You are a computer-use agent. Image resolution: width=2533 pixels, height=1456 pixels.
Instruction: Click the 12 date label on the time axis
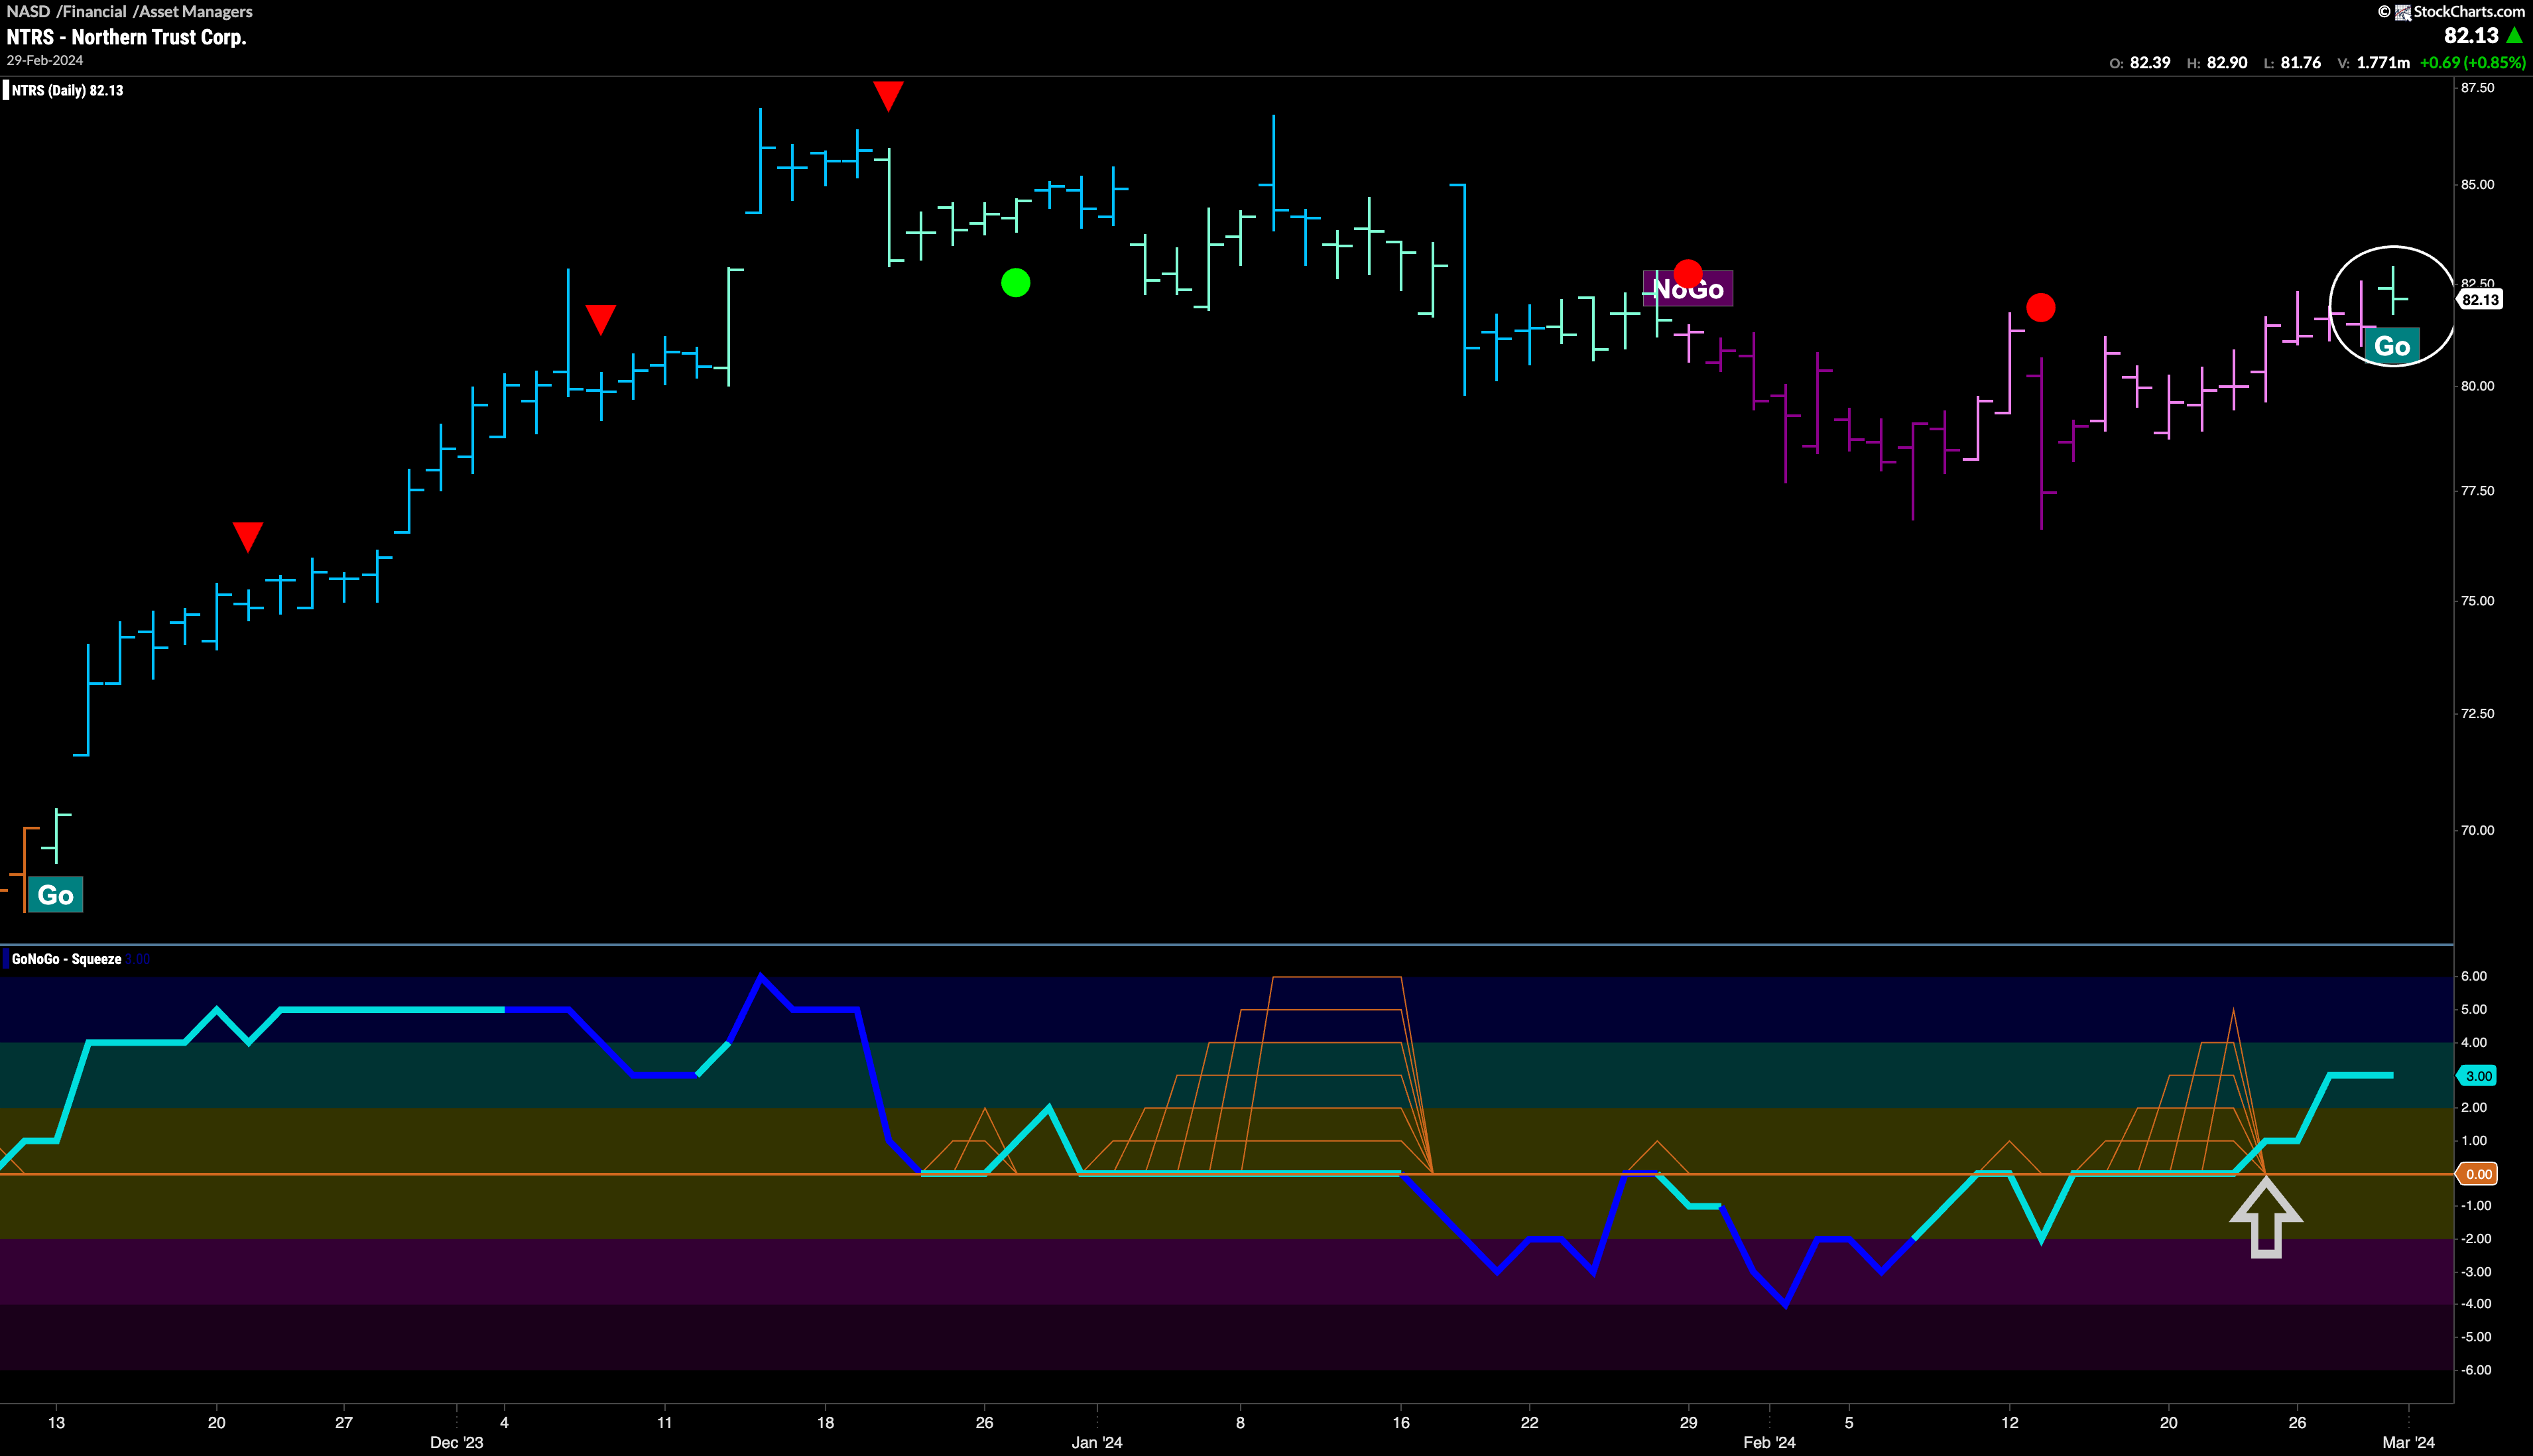(2009, 1422)
